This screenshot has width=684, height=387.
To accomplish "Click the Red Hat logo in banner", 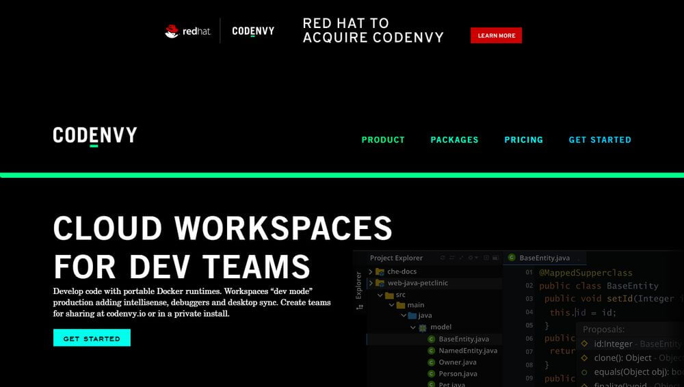I will click(x=188, y=31).
